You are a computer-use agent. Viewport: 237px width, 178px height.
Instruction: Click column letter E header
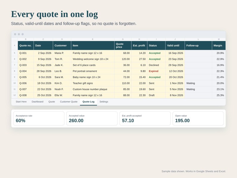coord(93,39)
